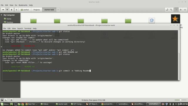The height and width of the screenshot is (106, 188).
Task: Click the terminal vertical scrollbar
Action: (x=179, y=66)
